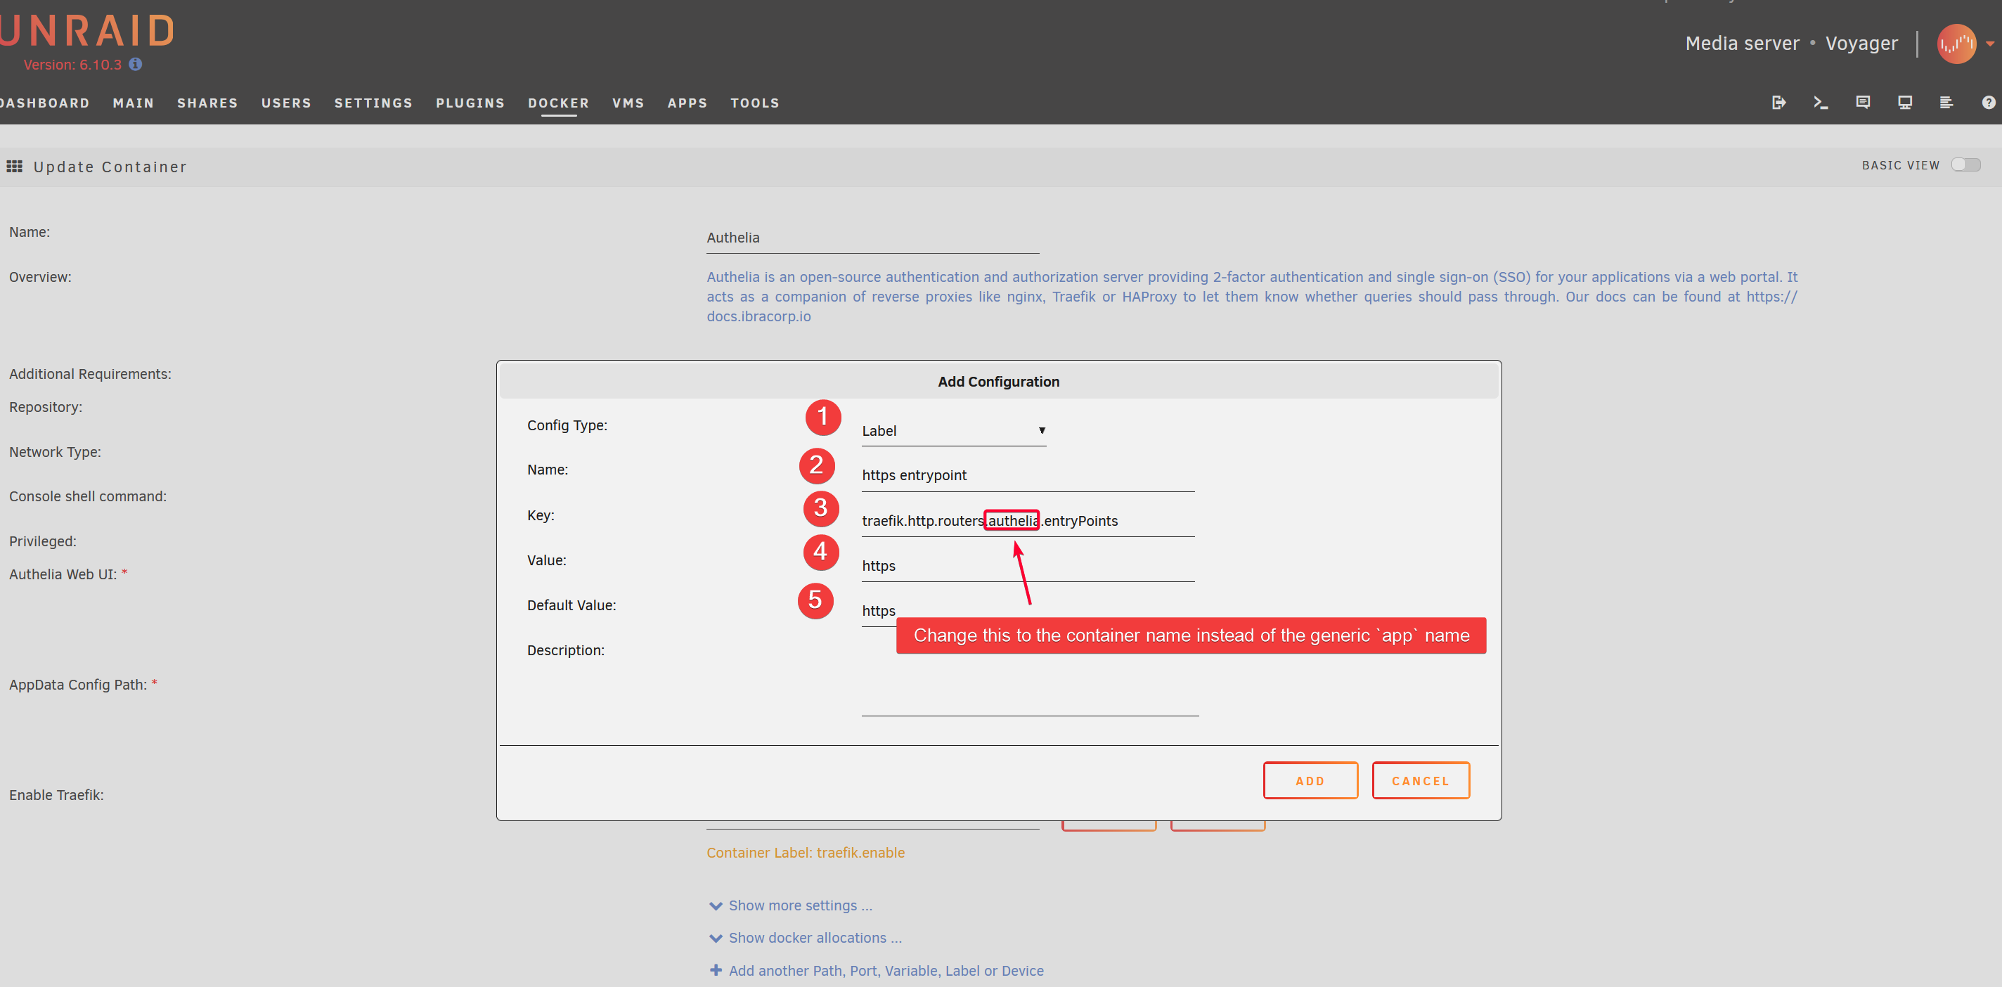The image size is (2002, 987).
Task: Click the version info icon
Action: point(135,65)
